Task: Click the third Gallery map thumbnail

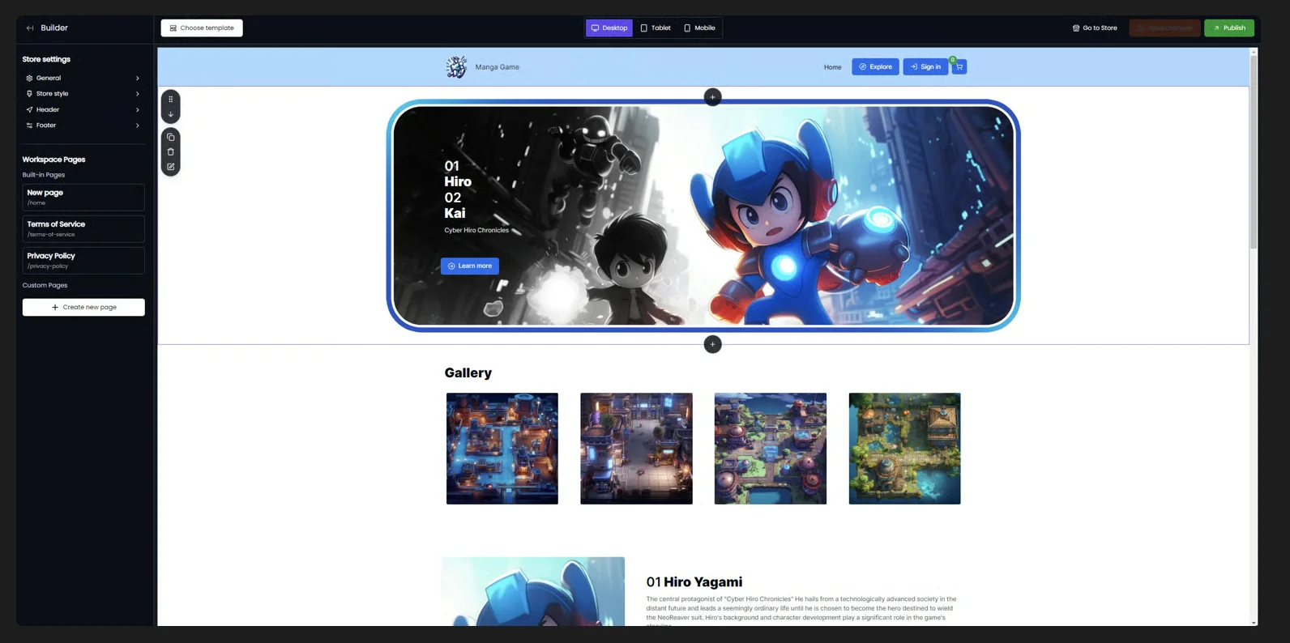Action: (x=771, y=449)
